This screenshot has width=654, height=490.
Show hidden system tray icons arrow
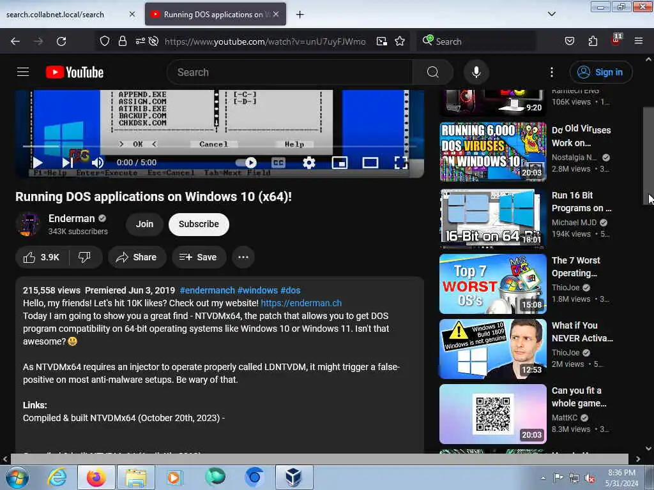[x=543, y=478]
